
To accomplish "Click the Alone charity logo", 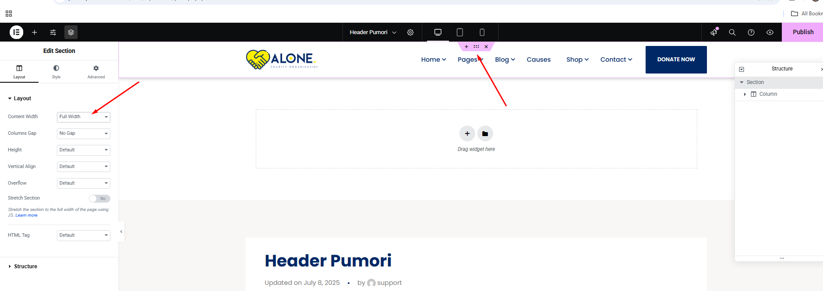I will (282, 60).
